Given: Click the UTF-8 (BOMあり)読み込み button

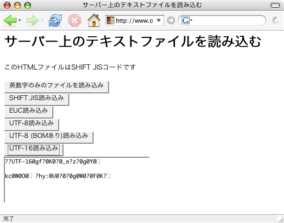Looking at the screenshot, I should point(49,137).
